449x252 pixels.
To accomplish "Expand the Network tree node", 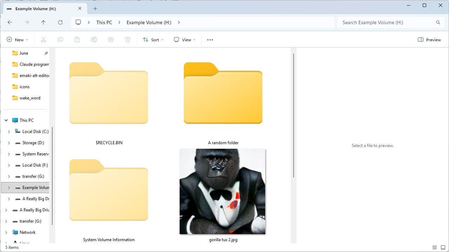I will (6, 232).
